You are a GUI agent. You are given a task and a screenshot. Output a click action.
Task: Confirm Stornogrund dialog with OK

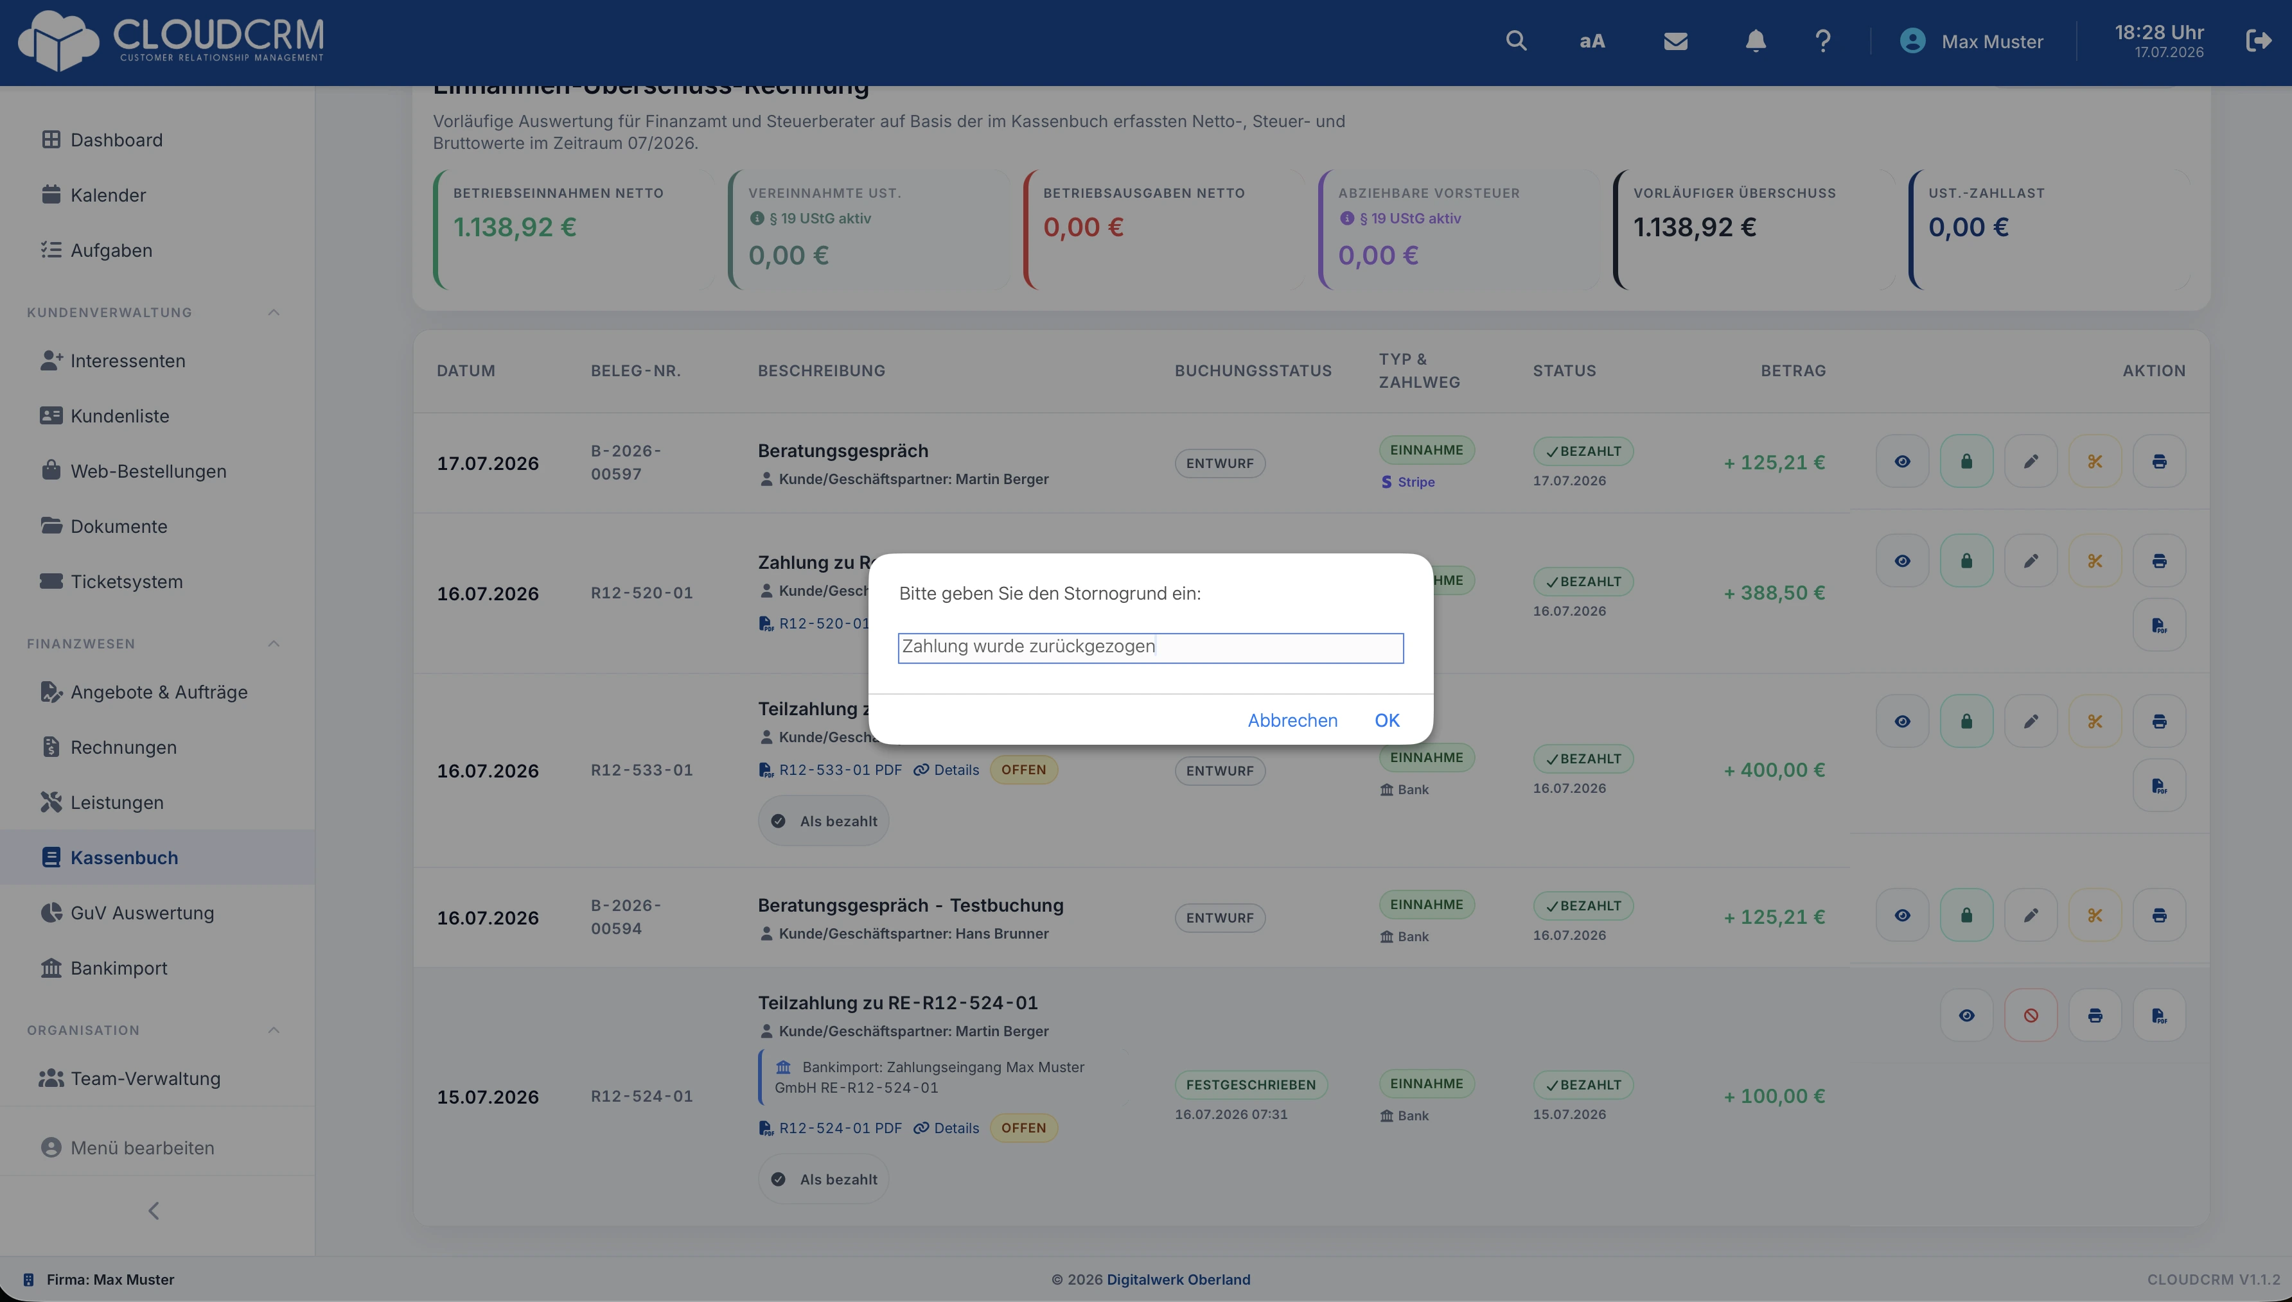[x=1387, y=721]
